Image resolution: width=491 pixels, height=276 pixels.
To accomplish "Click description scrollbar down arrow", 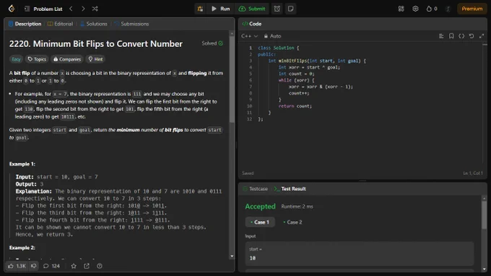I will click(x=232, y=256).
